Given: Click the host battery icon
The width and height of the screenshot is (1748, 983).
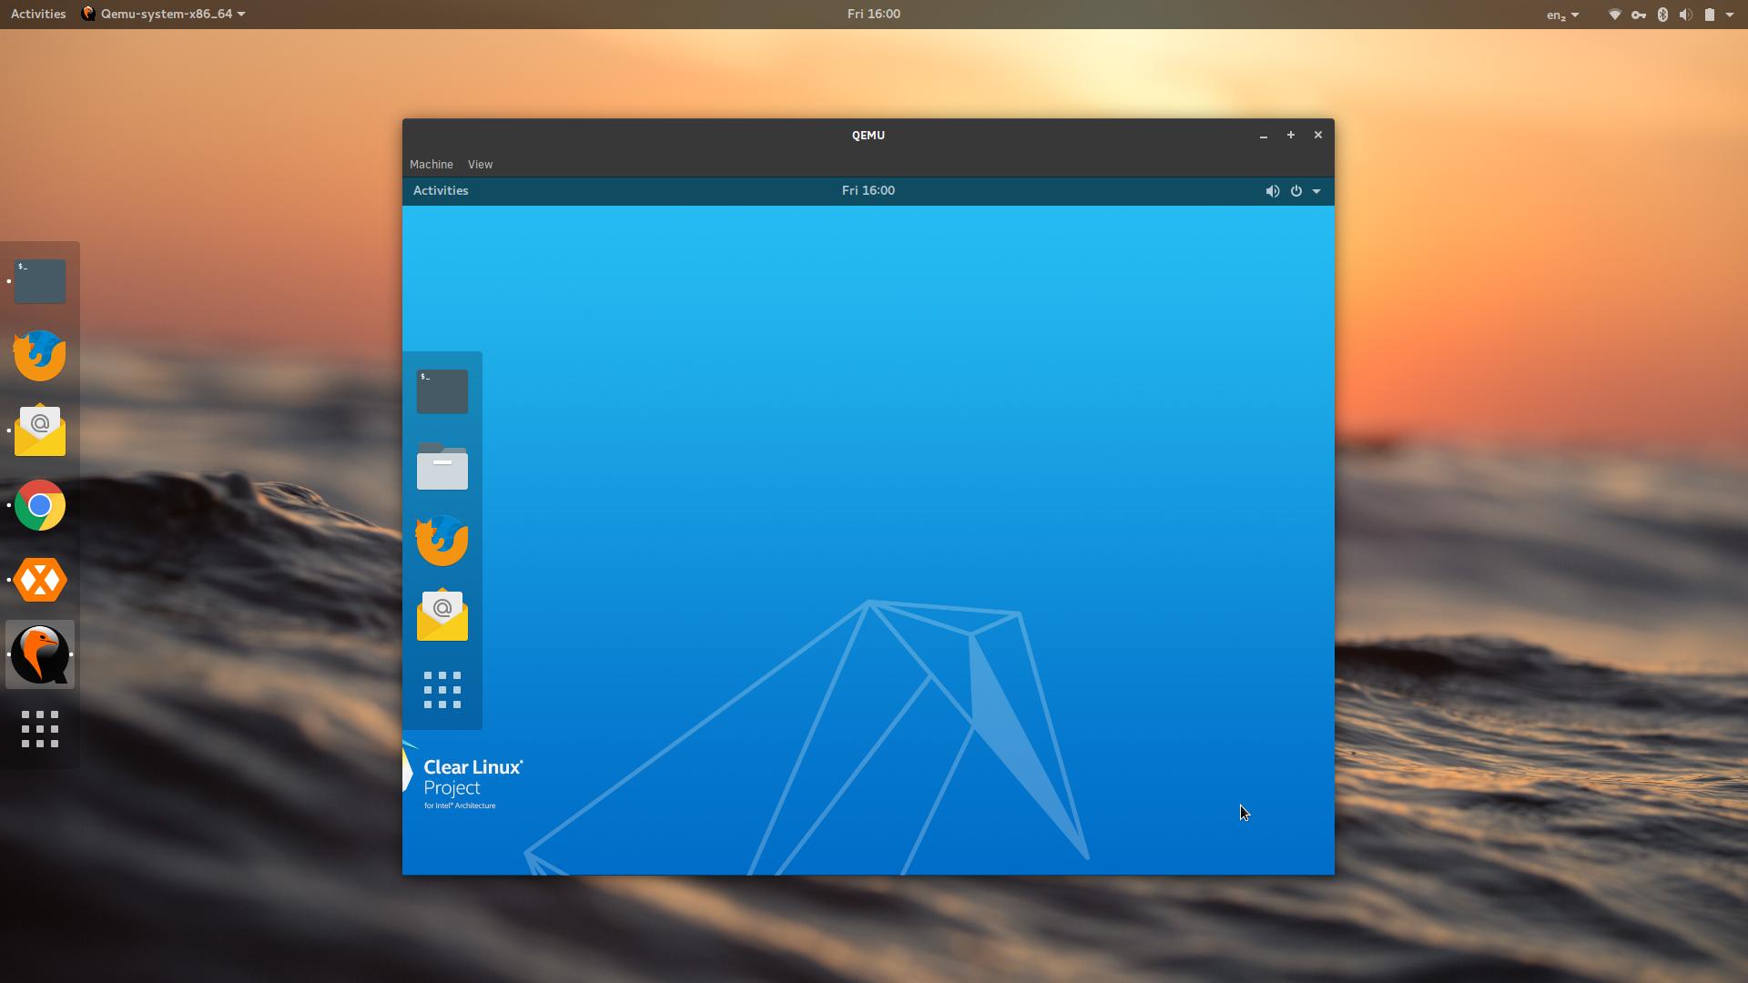Looking at the screenshot, I should [x=1710, y=15].
